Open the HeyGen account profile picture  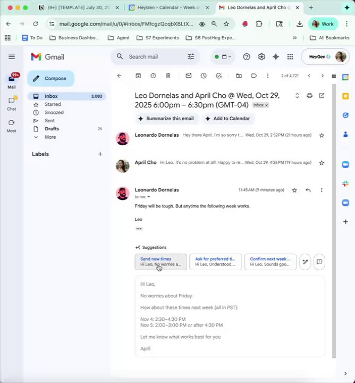point(341,57)
